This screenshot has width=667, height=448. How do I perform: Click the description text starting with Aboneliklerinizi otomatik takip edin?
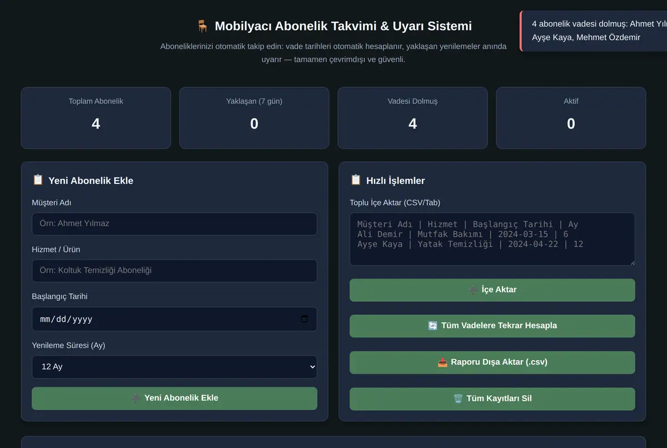(333, 53)
